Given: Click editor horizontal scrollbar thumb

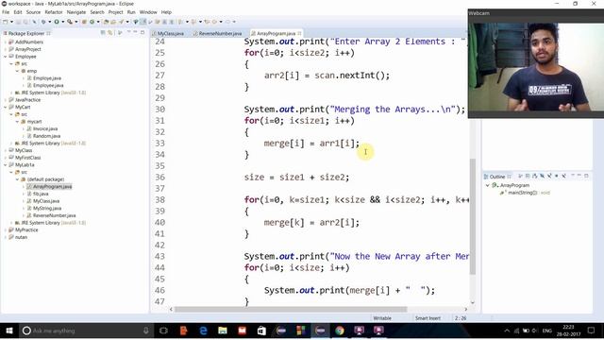Looking at the screenshot, I should [x=291, y=309].
